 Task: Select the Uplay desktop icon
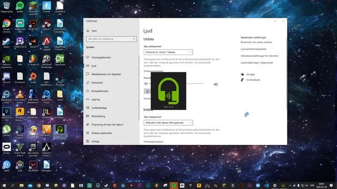tap(6, 166)
